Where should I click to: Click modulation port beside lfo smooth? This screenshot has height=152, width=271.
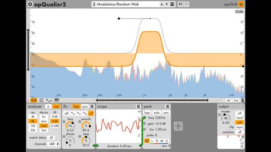80,122
